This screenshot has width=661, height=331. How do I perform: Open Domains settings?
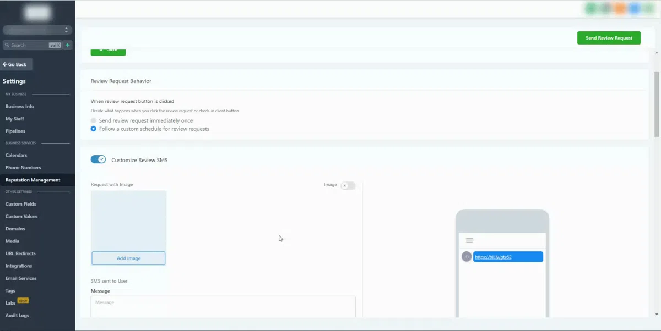coord(15,229)
